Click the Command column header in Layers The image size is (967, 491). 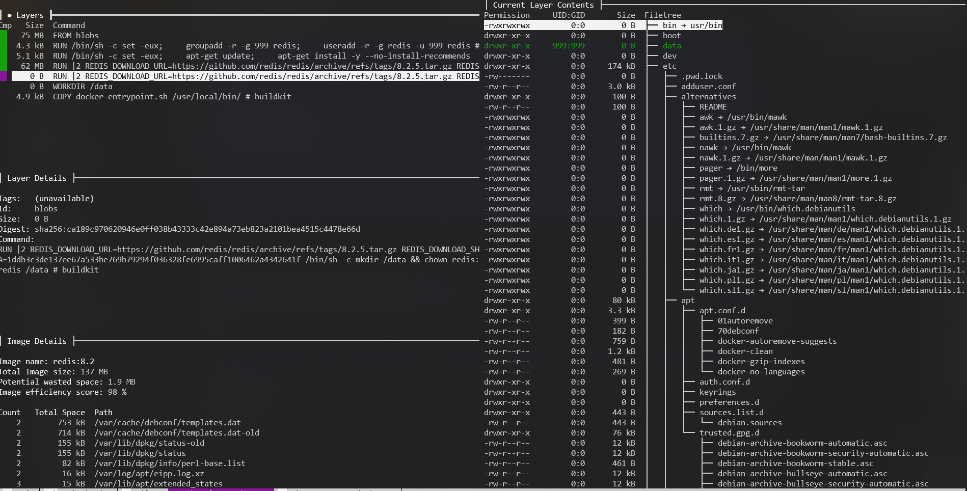69,25
